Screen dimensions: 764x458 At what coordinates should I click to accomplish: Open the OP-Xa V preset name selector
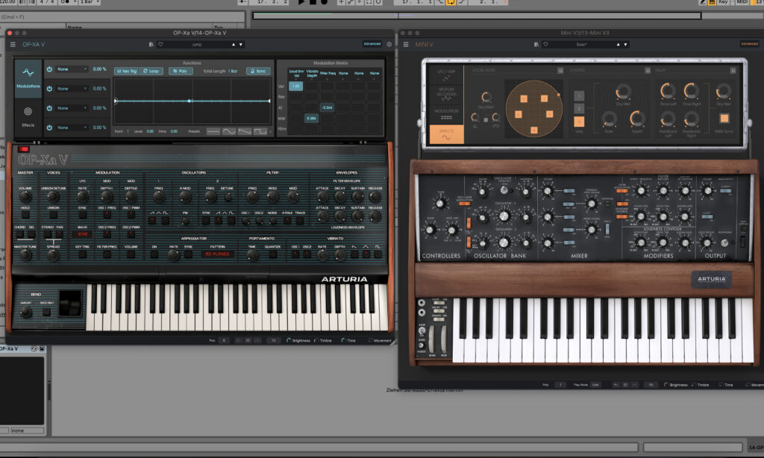coord(197,44)
